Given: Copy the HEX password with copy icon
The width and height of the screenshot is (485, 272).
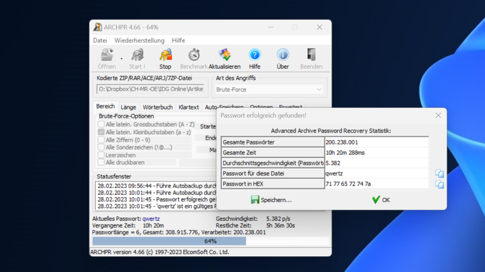Looking at the screenshot, I should click(x=439, y=184).
